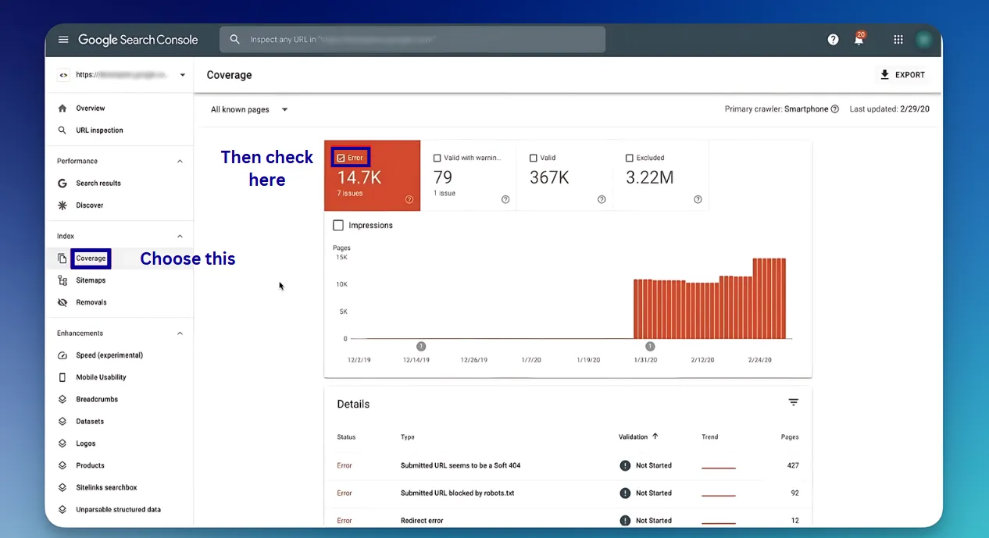Click the Unparsable structured data icon
The height and width of the screenshot is (538, 989).
point(62,509)
